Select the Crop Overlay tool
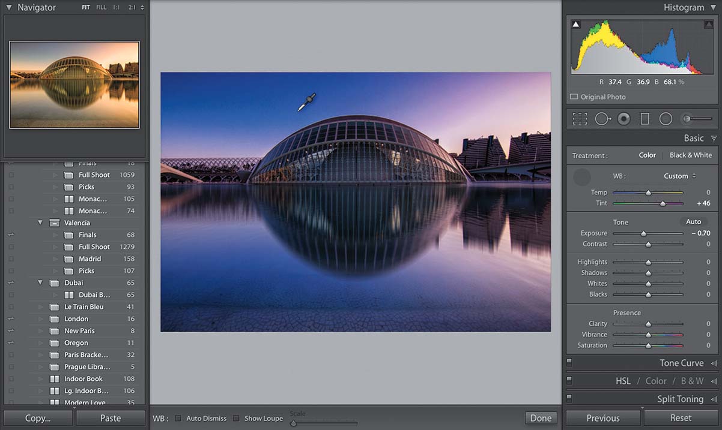This screenshot has height=430, width=722. (x=580, y=119)
